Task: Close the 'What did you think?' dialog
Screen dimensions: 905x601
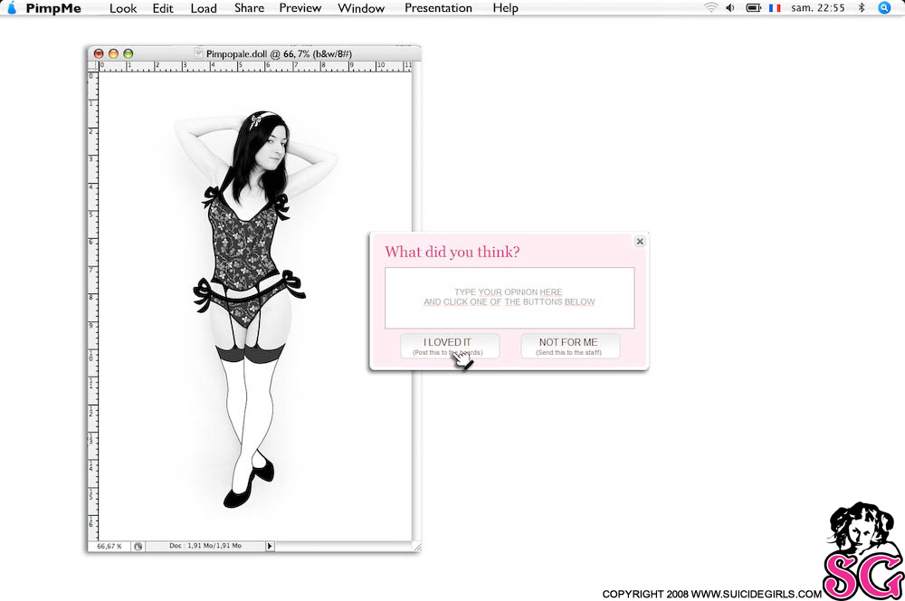Action: (x=640, y=242)
